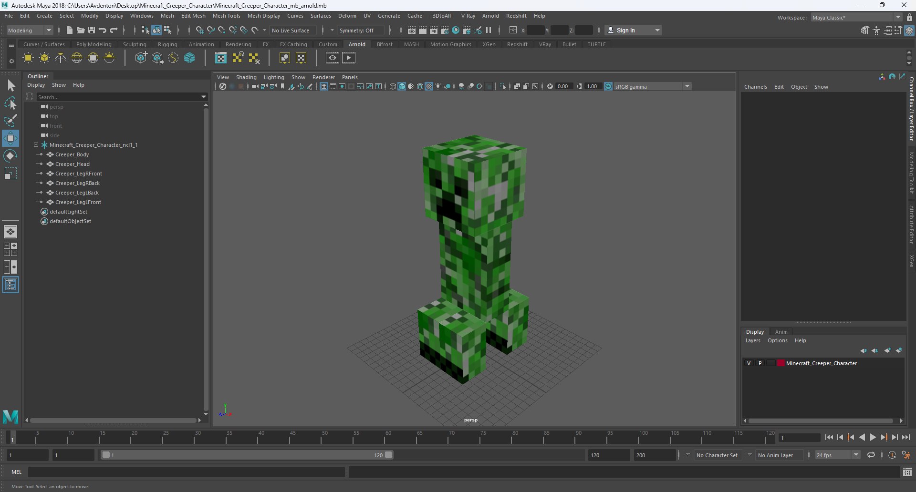Click range slider end handle at 120

389,455
